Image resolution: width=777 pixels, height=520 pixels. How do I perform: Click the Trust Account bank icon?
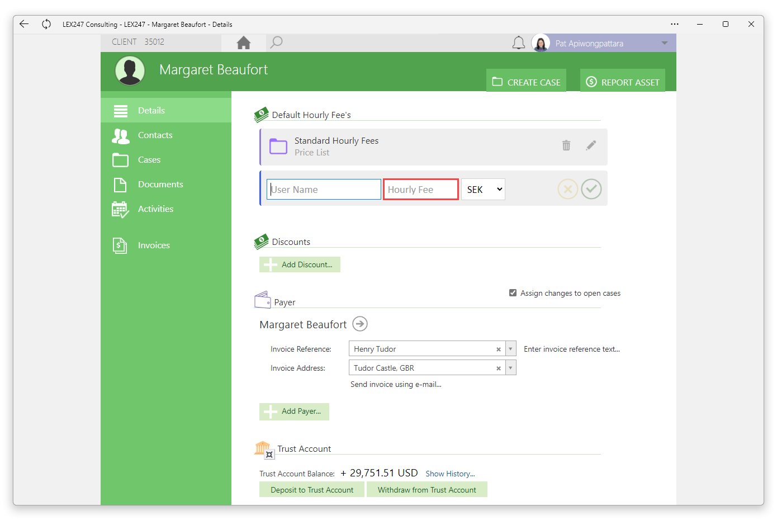click(264, 449)
